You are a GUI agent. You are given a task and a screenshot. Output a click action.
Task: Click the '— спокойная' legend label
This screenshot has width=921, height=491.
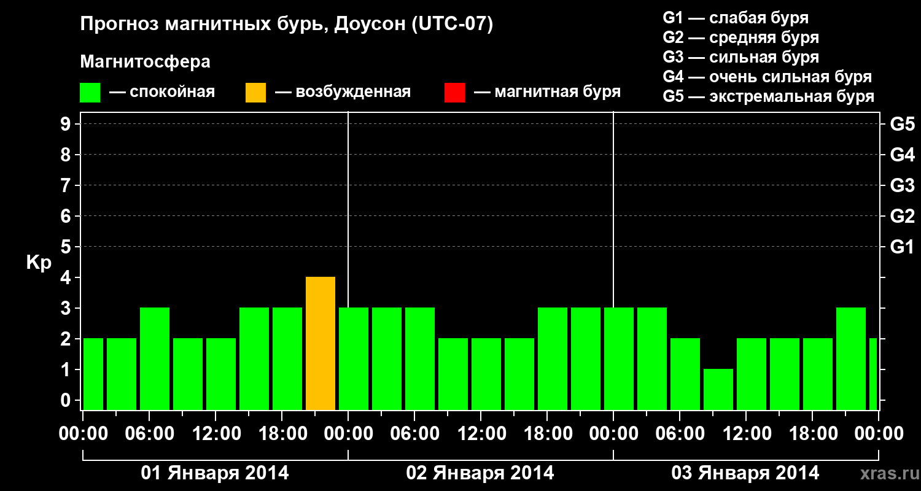162,93
